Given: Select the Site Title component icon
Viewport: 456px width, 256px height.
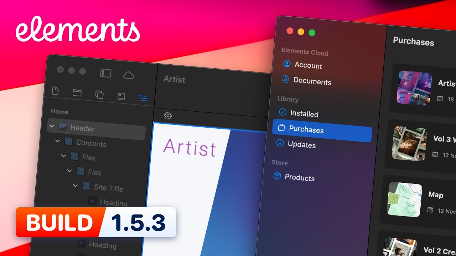Looking at the screenshot, I should tap(86, 186).
